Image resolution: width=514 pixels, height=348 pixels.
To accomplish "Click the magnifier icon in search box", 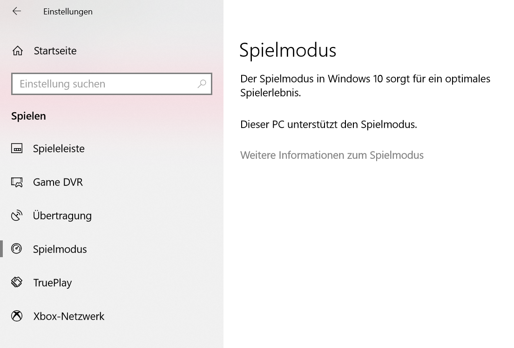I will click(x=202, y=84).
